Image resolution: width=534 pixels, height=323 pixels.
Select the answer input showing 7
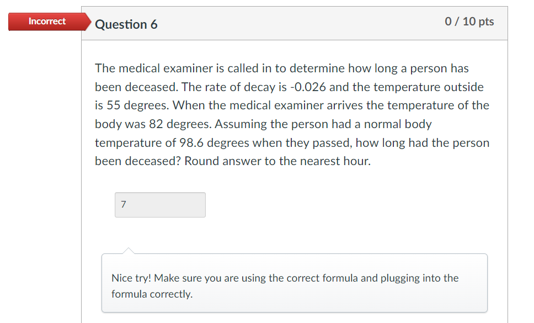[160, 204]
